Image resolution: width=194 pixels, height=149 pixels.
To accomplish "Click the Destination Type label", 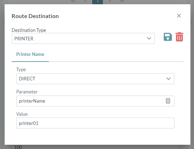I will [29, 30].
